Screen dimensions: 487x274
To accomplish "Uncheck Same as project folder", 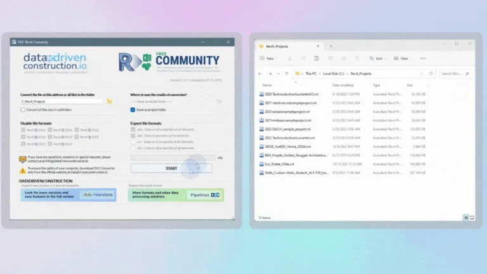I will pyautogui.click(x=133, y=110).
